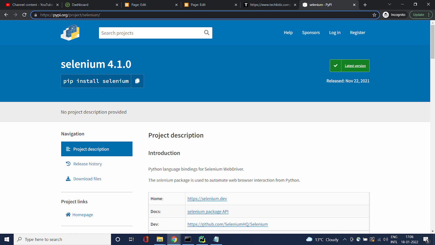Bookmark this page with the star icon
The image size is (435, 245).
374,15
